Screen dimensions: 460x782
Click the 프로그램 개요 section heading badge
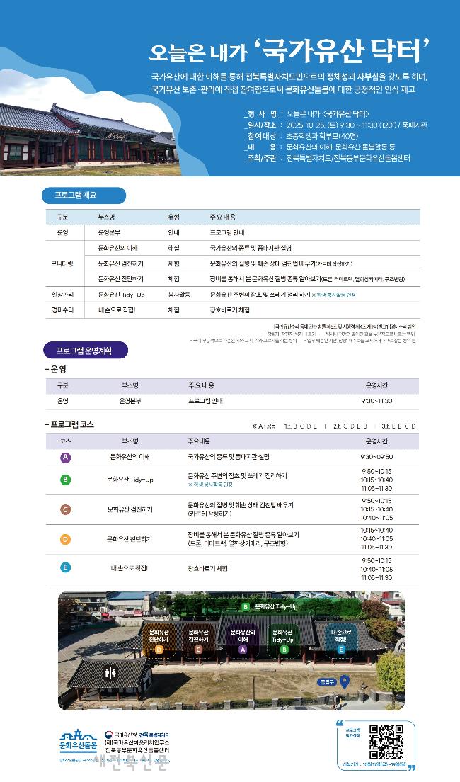[x=84, y=195]
